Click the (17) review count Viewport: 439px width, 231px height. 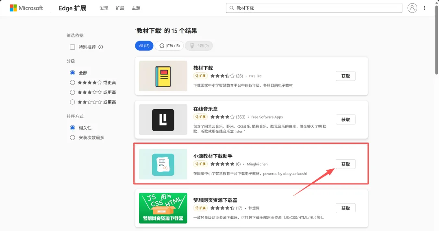239,208
